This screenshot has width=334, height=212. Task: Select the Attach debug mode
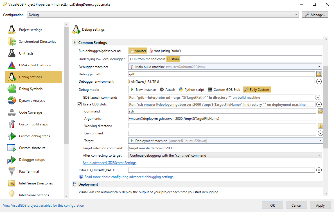click(x=167, y=90)
